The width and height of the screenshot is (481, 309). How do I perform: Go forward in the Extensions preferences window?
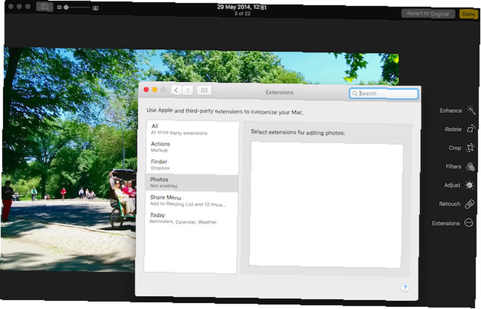188,90
